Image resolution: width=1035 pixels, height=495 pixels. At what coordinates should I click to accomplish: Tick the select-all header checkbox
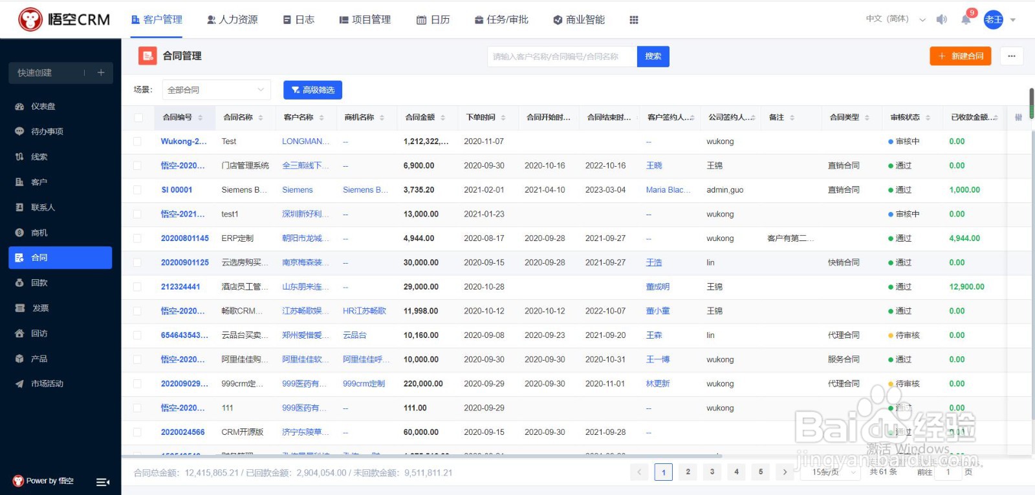click(138, 118)
